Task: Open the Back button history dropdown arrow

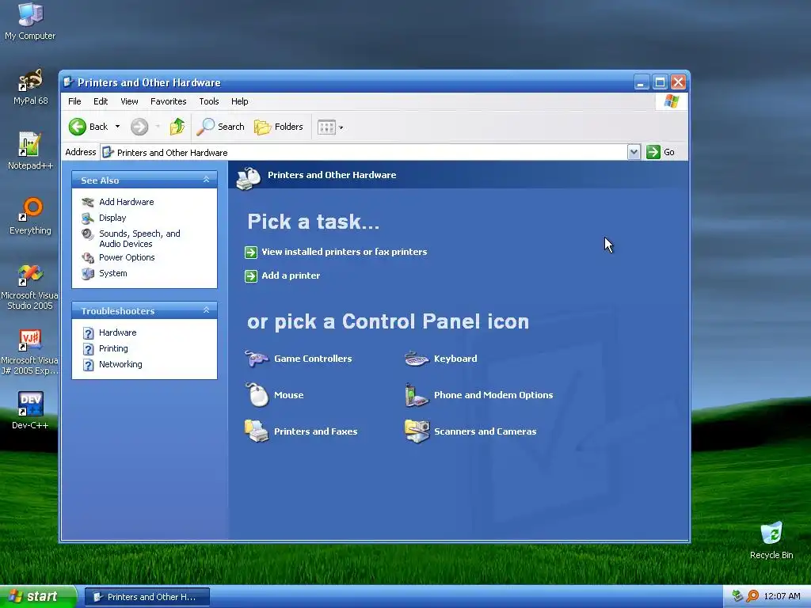Action: point(117,127)
